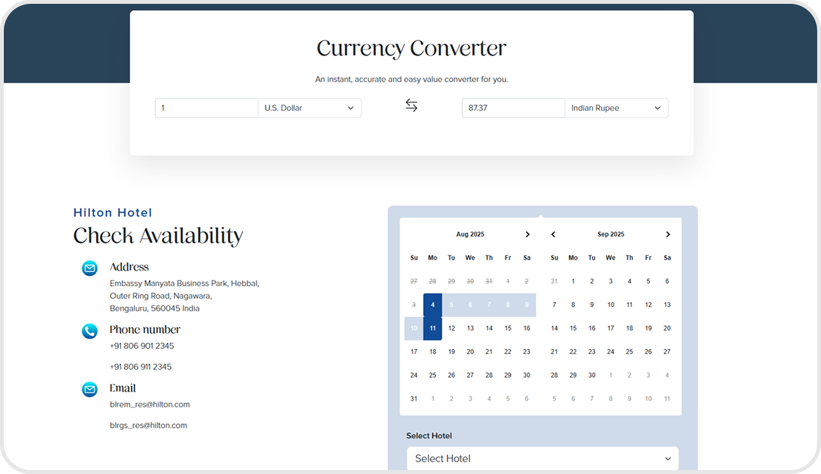This screenshot has width=821, height=474.
Task: Select September 13 in the calendar
Action: click(x=667, y=305)
